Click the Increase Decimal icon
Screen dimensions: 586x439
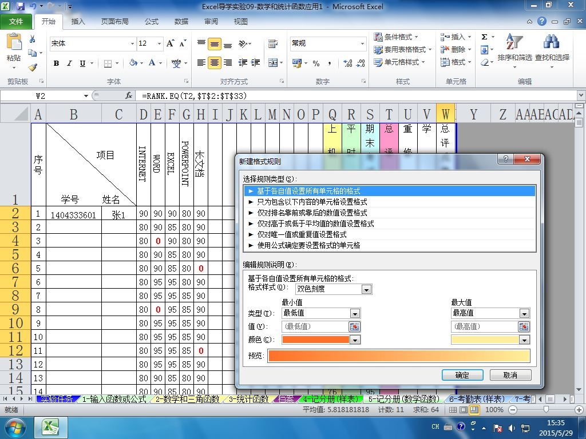coord(347,63)
